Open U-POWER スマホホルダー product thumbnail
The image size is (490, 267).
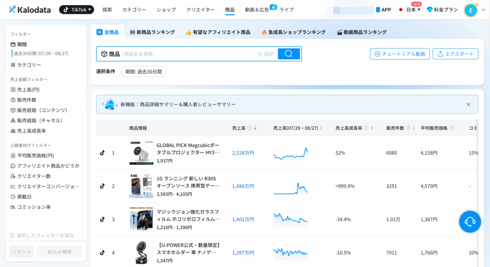(142, 253)
